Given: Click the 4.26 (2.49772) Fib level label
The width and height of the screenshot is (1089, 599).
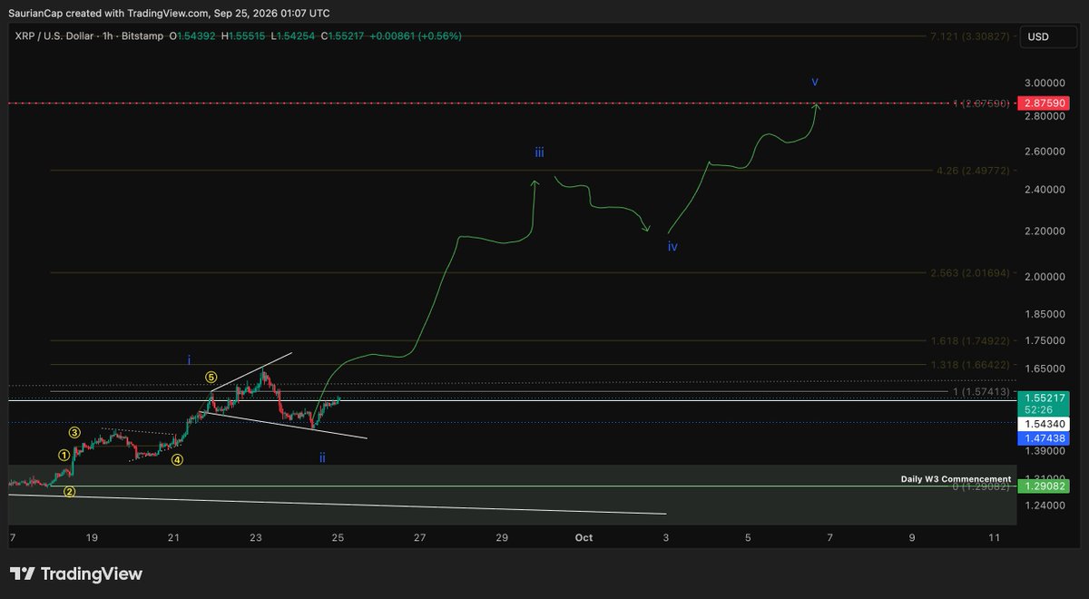Looking at the screenshot, I should pyautogui.click(x=973, y=171).
